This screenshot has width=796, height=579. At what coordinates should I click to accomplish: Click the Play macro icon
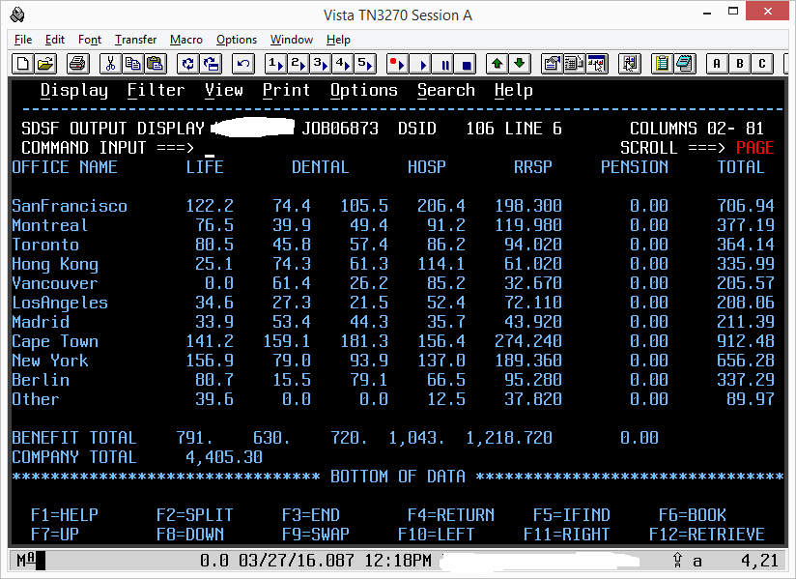point(422,64)
